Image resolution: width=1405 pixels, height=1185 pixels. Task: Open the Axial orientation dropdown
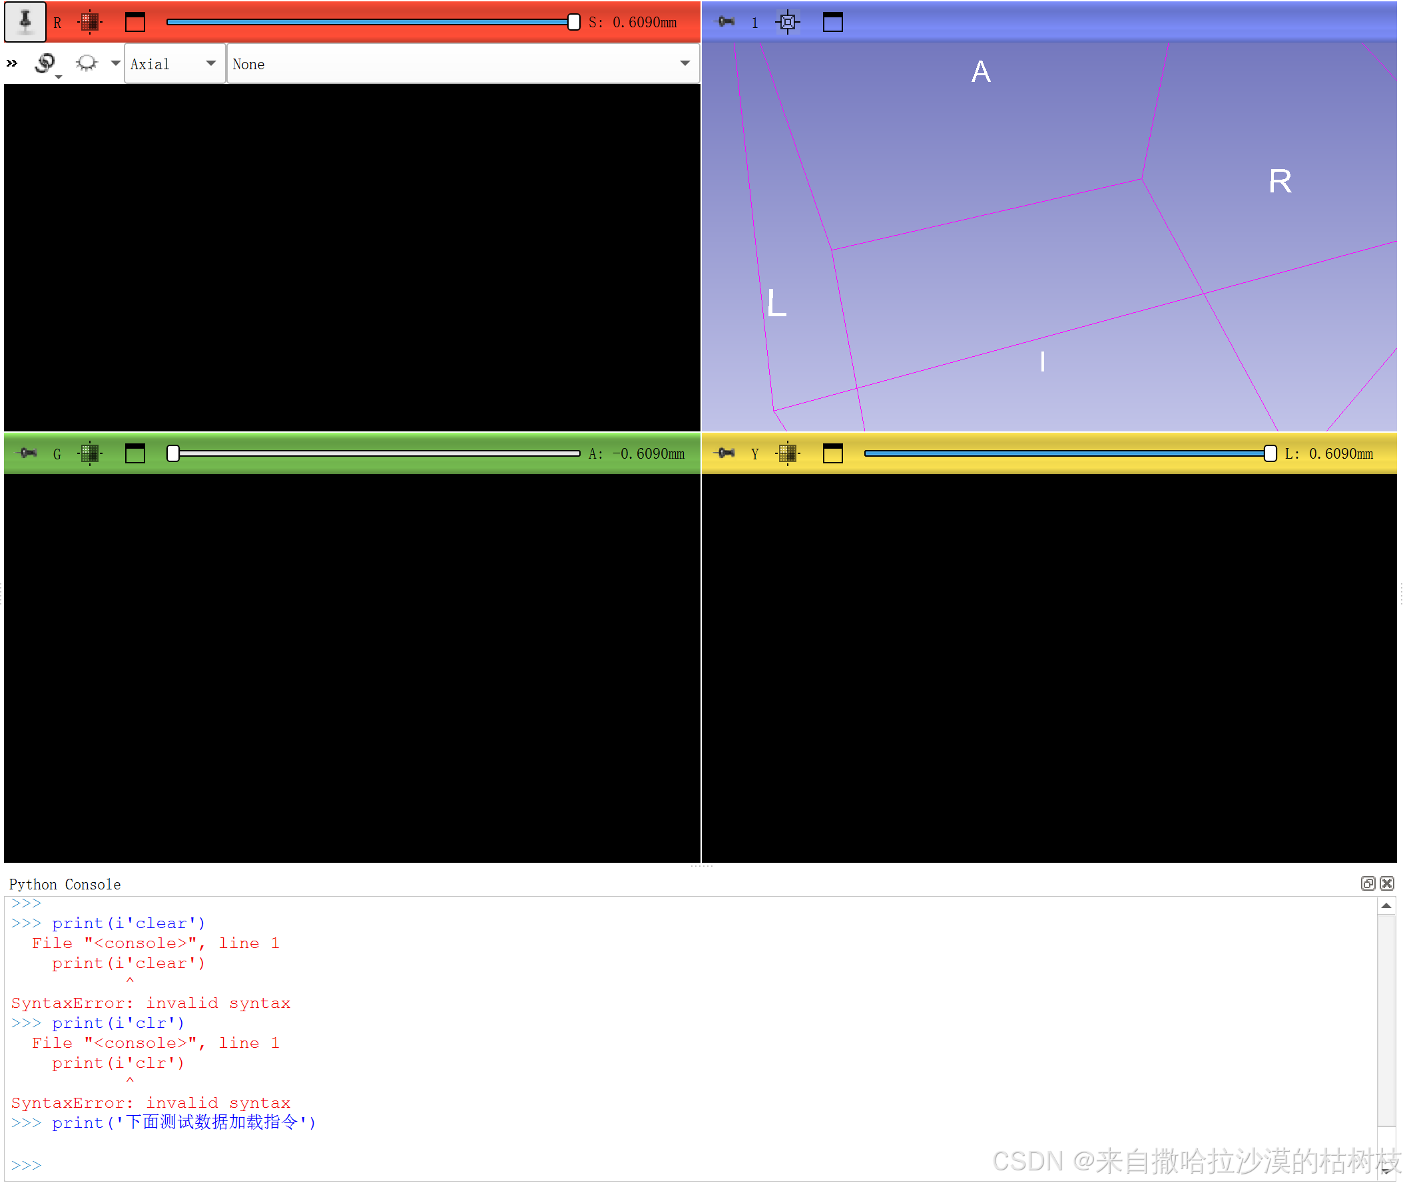click(174, 64)
